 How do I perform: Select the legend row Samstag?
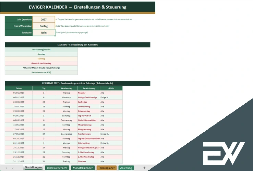[41, 54]
